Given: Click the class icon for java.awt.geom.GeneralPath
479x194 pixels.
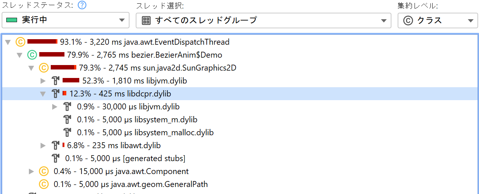Looking at the screenshot, I should tap(44, 184).
